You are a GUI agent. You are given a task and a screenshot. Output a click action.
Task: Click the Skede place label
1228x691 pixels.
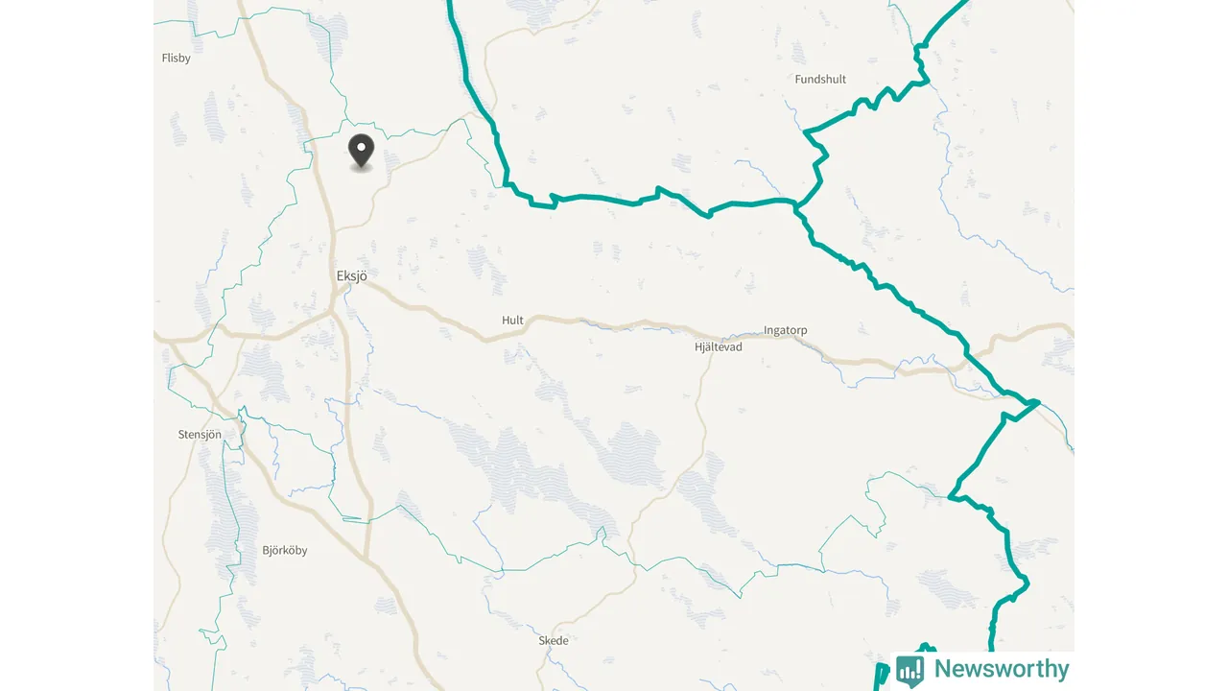point(553,641)
